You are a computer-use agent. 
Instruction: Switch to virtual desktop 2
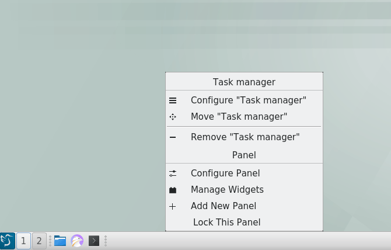pos(39,241)
